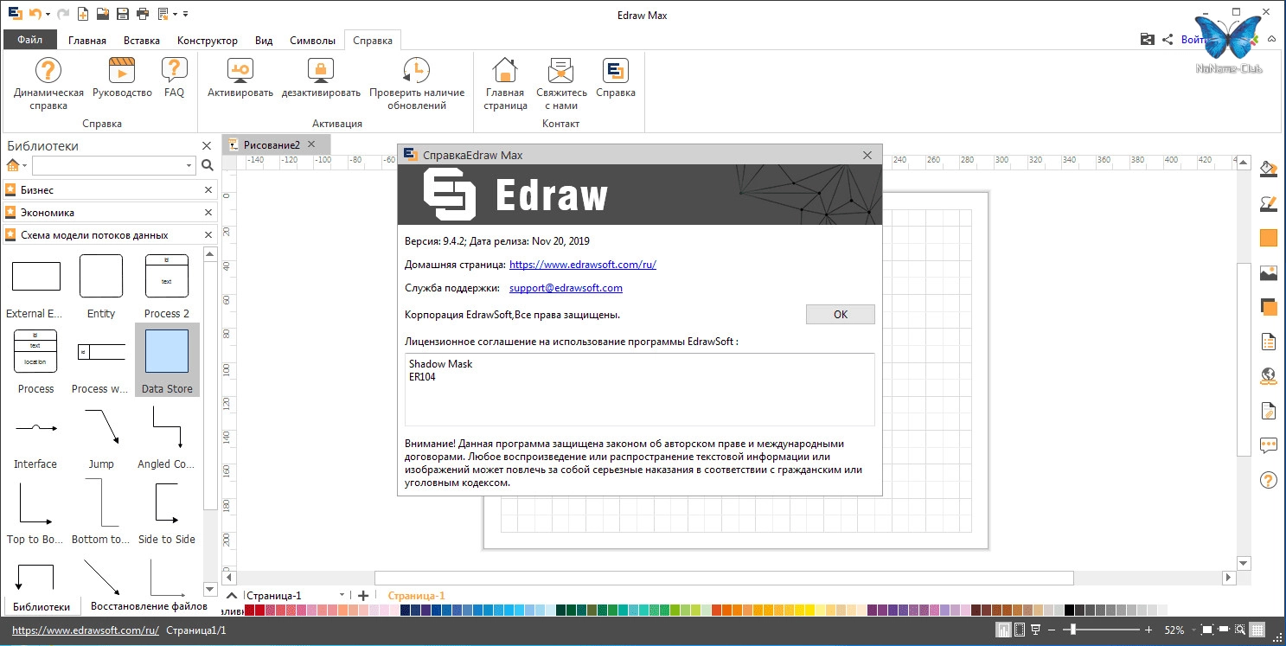Check for updates via Проверить наличие обновлений

(x=416, y=71)
